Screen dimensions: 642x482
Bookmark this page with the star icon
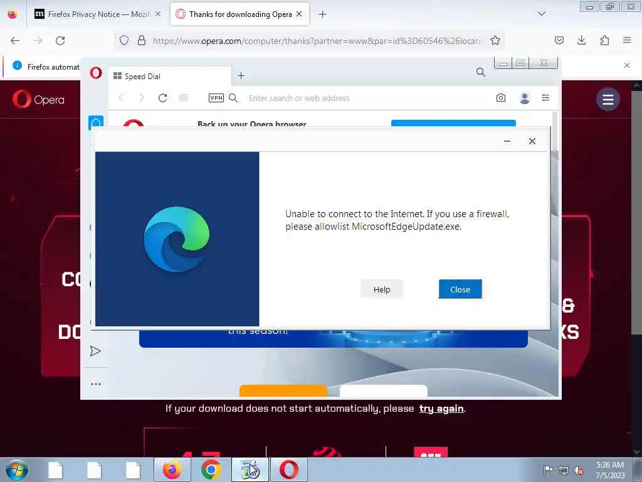click(495, 40)
